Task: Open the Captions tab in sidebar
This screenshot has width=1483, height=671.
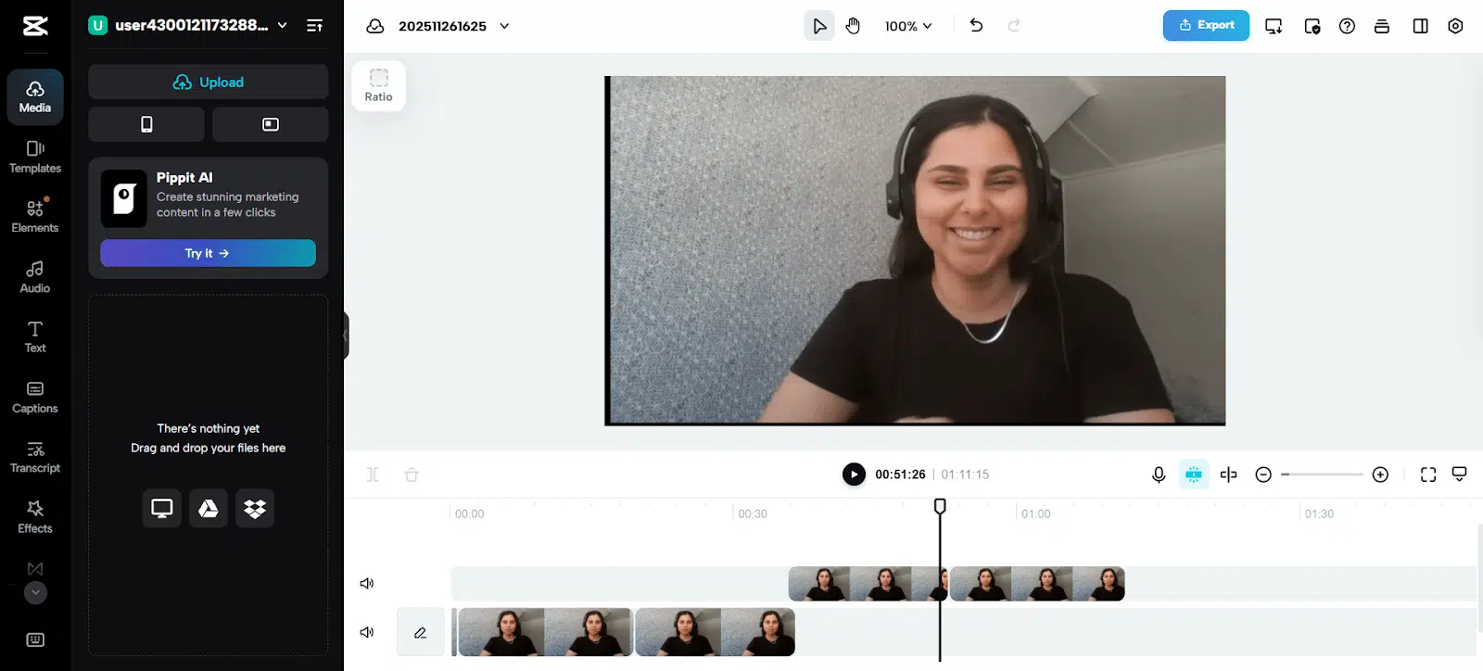Action: [x=35, y=397]
